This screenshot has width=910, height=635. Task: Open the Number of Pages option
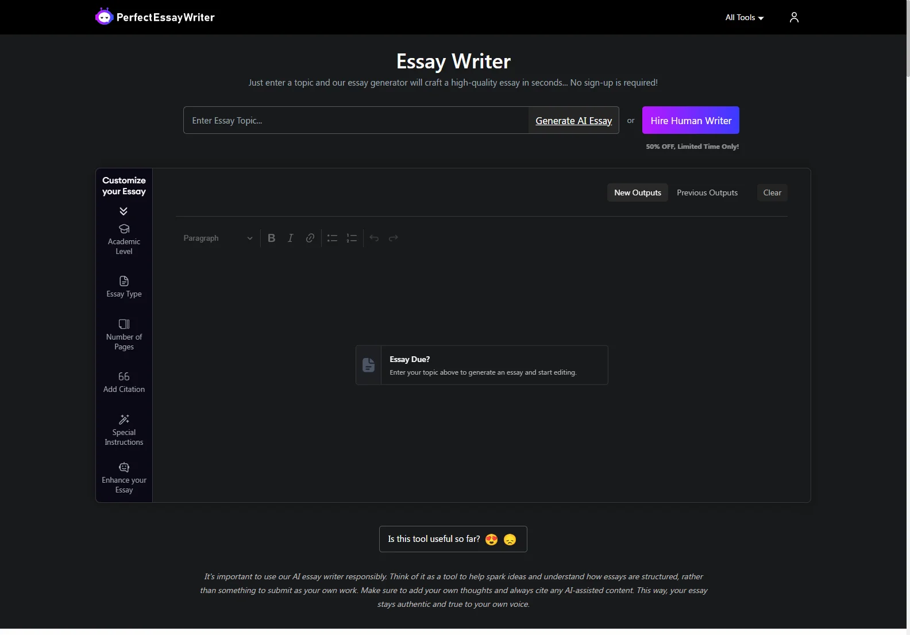[x=124, y=334]
